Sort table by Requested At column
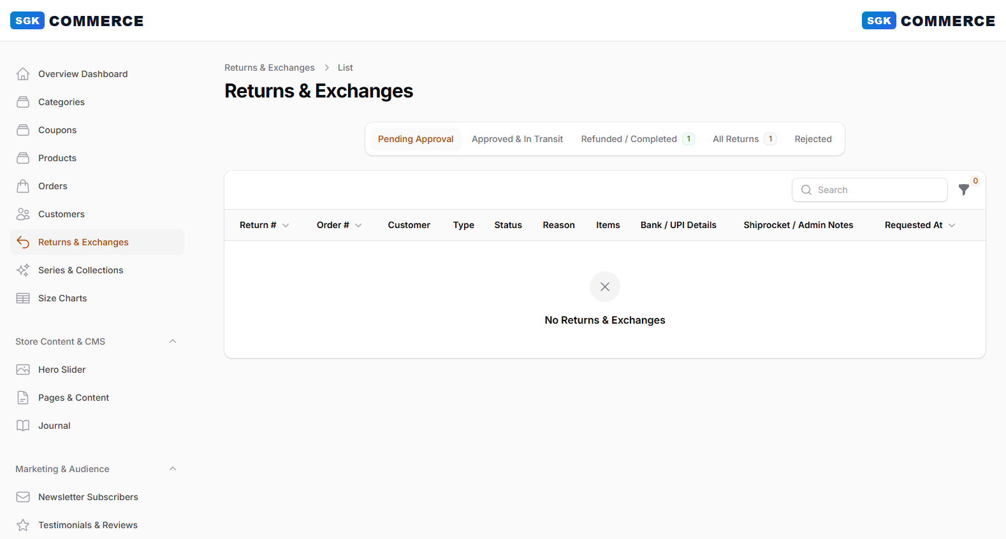Image resolution: width=1006 pixels, height=539 pixels. 920,225
